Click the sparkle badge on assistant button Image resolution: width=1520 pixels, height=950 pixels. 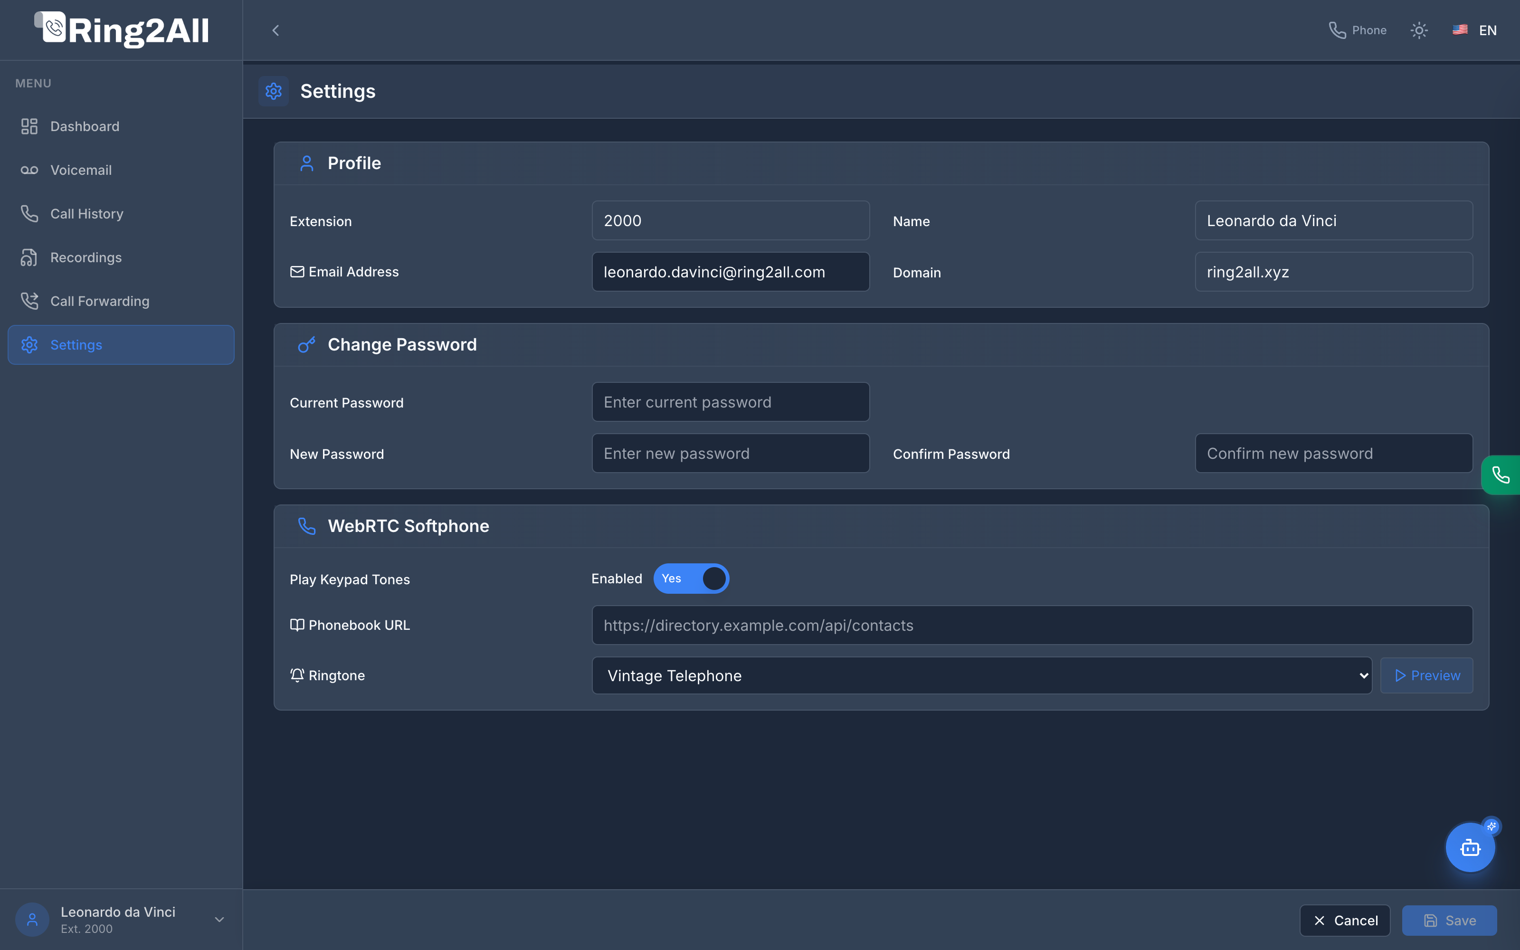1491,826
